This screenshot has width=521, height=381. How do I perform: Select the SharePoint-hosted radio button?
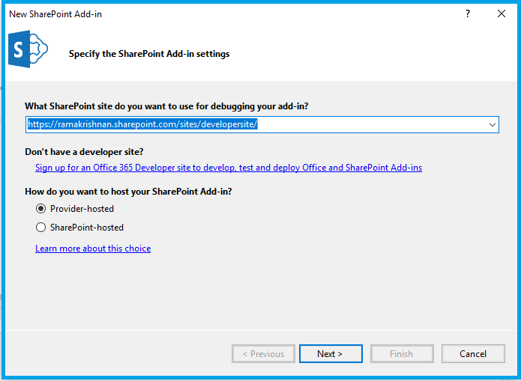(40, 228)
